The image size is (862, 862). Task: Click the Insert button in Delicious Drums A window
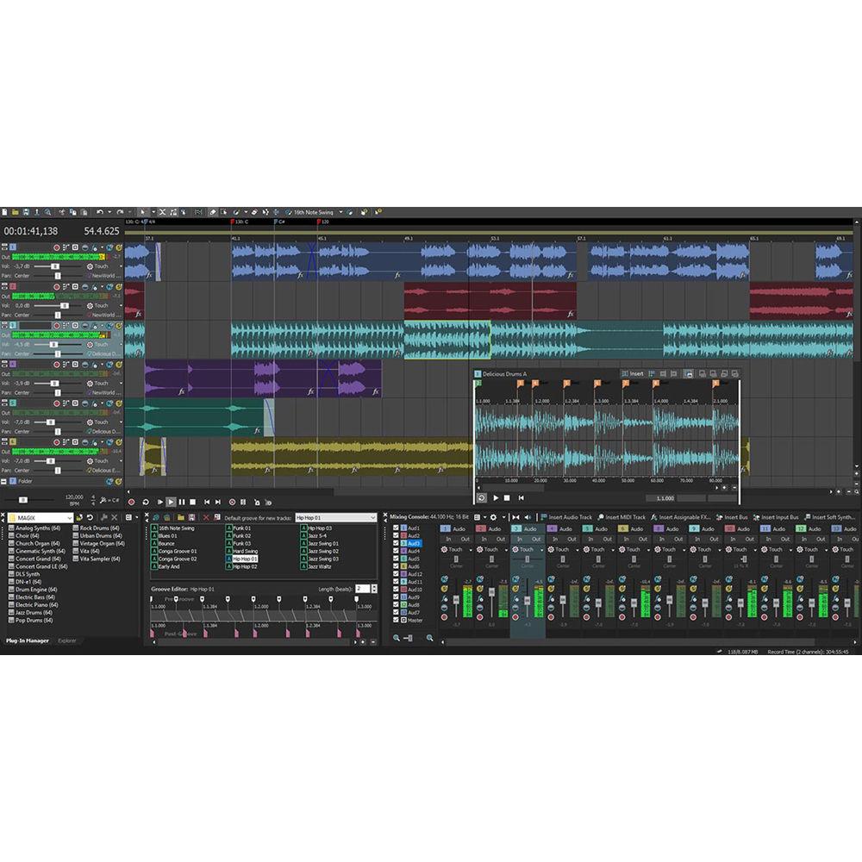coord(635,372)
